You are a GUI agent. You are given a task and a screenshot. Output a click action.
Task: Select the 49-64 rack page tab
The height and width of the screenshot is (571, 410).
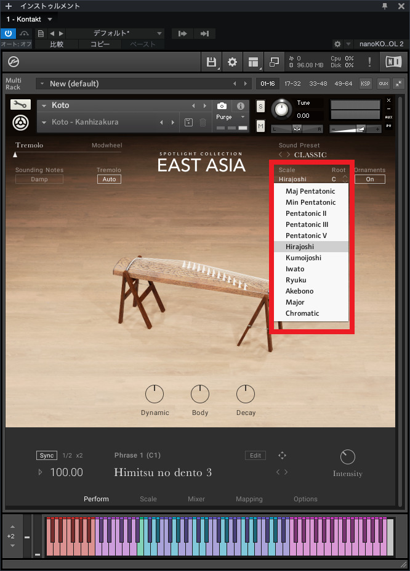tap(344, 84)
